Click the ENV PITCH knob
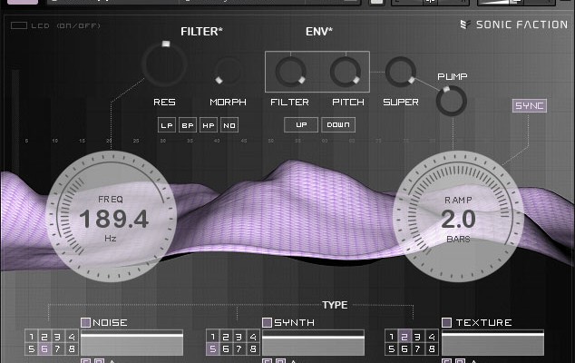575x363 pixels. coord(345,71)
